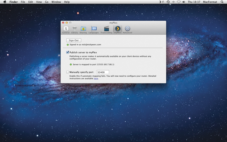Follow the 'here' instructions link
This screenshot has width=227, height=142.
coord(96,79)
